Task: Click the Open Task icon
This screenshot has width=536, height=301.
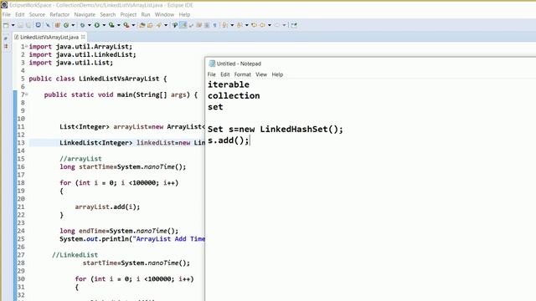Action: point(150,25)
